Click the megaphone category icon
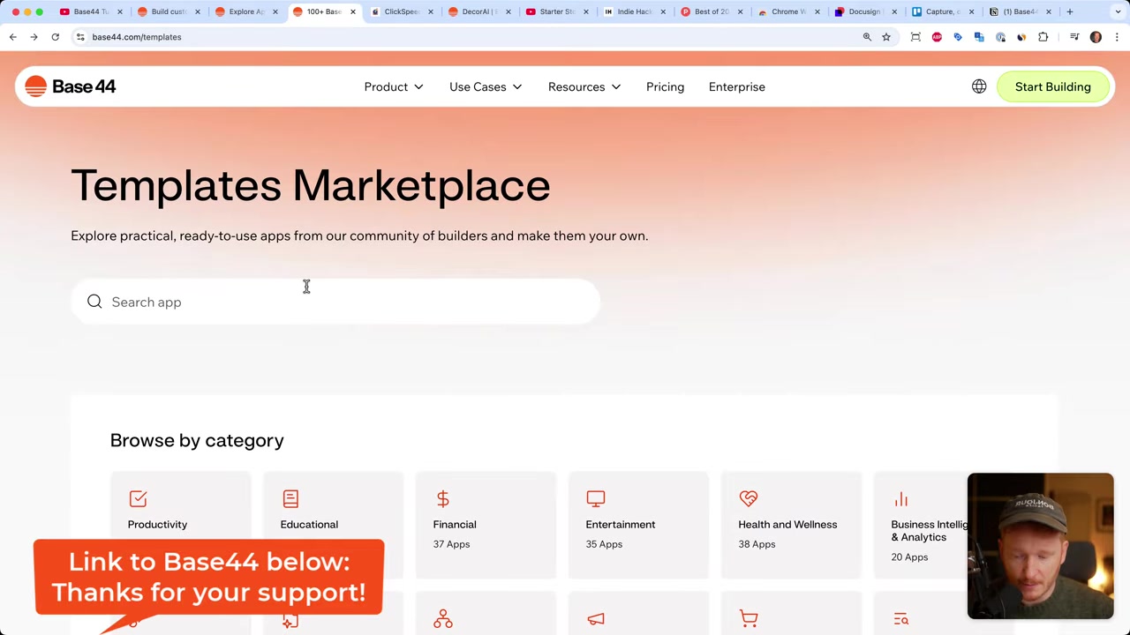The width and height of the screenshot is (1130, 635). click(x=596, y=619)
